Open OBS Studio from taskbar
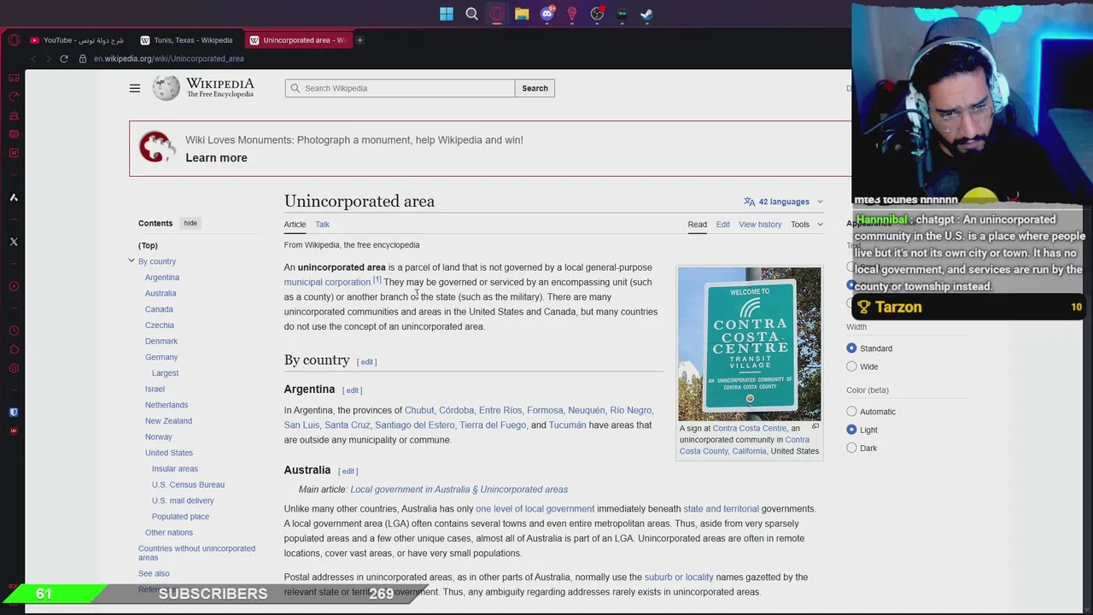This screenshot has width=1093, height=615. [597, 14]
